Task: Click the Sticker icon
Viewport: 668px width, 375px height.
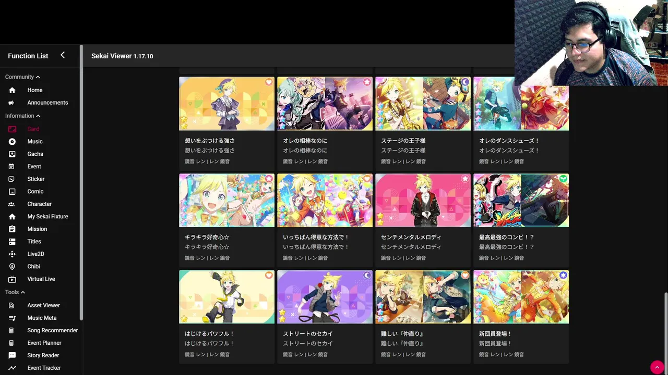Action: [12, 179]
